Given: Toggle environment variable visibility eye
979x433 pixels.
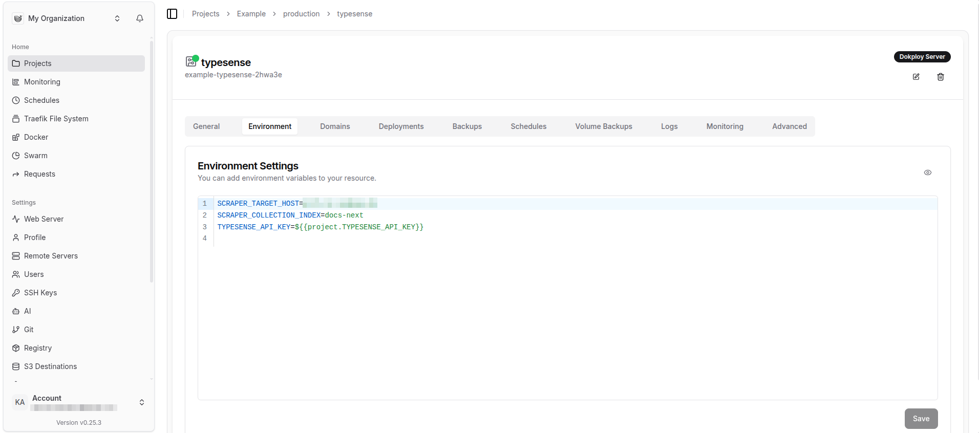Looking at the screenshot, I should click(x=928, y=172).
